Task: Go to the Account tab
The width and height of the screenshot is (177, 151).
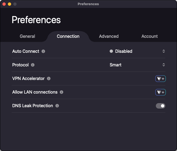Action: click(150, 36)
